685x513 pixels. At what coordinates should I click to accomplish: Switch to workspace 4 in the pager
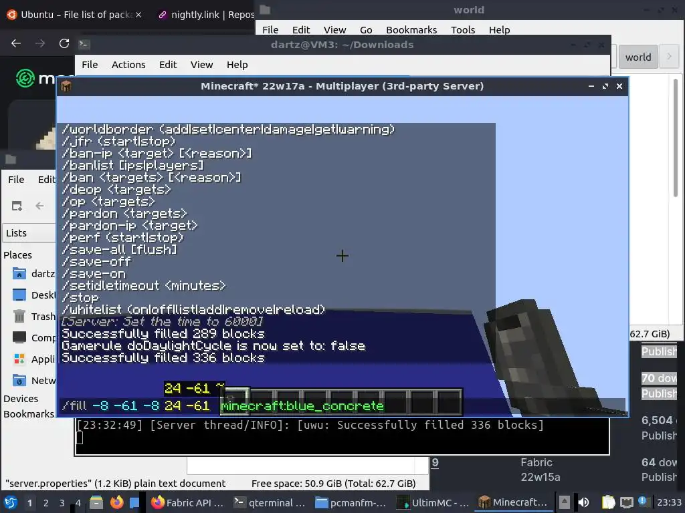78,503
